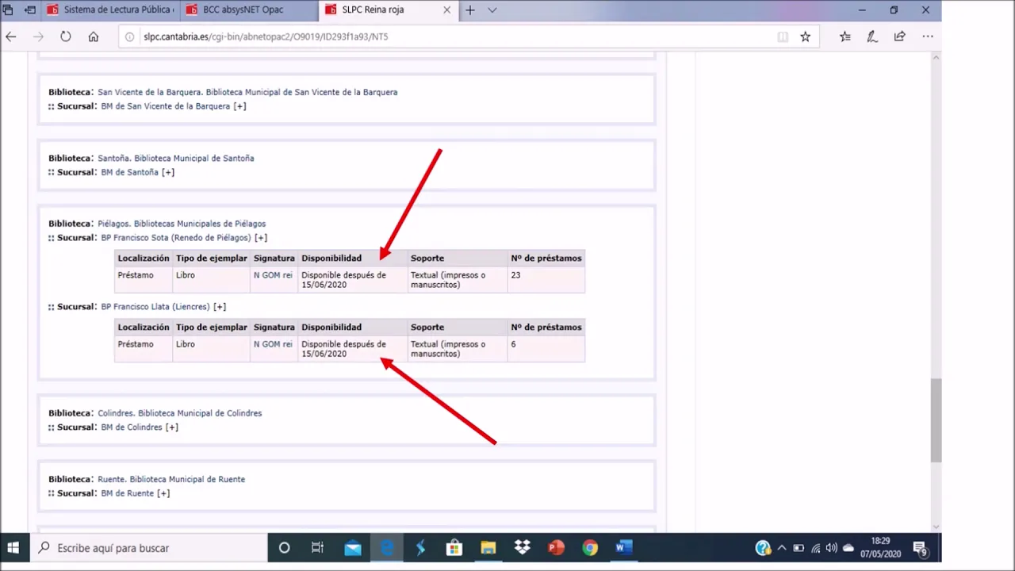The width and height of the screenshot is (1015, 571).
Task: Open Google Chrome from taskbar
Action: (589, 548)
